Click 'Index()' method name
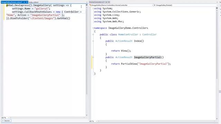221x124 pixels. click(x=139, y=41)
